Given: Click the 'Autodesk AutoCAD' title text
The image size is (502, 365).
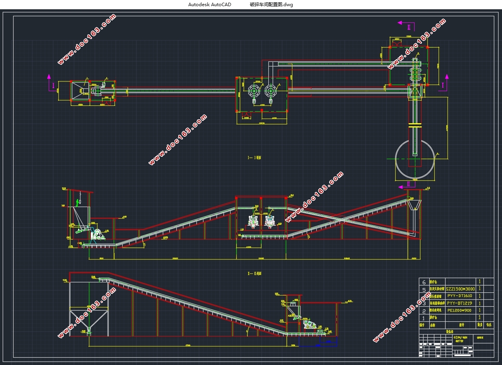Looking at the screenshot, I should click(210, 5).
